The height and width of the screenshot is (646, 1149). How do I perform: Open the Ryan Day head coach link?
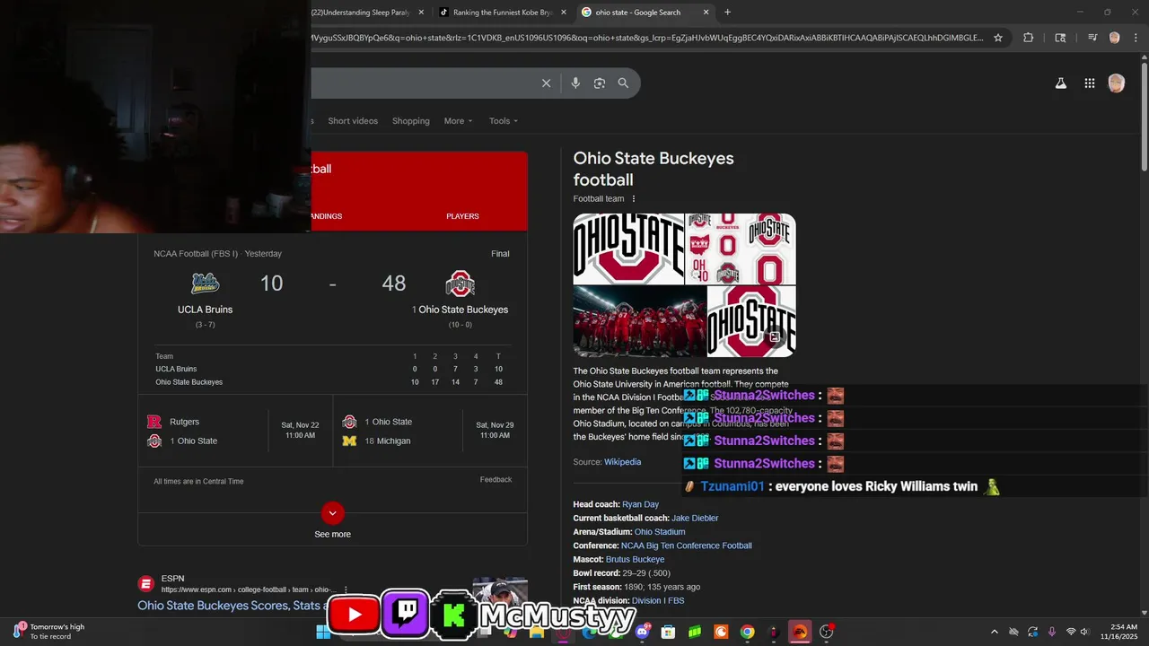click(x=640, y=504)
